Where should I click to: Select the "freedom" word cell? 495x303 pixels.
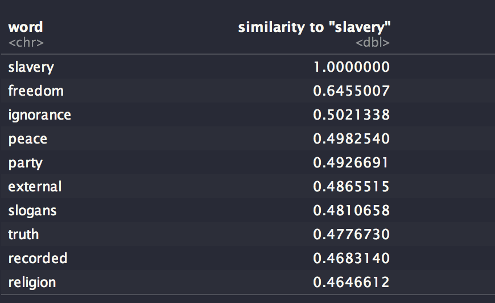pyautogui.click(x=36, y=91)
